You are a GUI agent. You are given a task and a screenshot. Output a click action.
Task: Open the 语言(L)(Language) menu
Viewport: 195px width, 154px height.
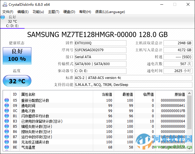pyautogui.click(x=110, y=12)
